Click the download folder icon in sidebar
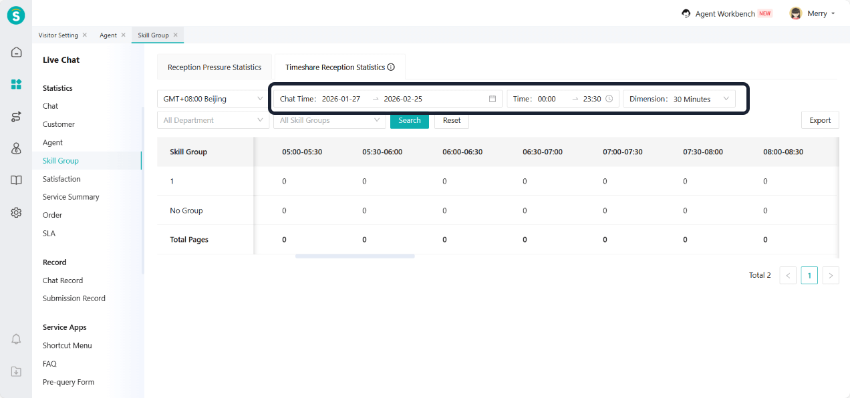The width and height of the screenshot is (850, 398). click(x=16, y=371)
